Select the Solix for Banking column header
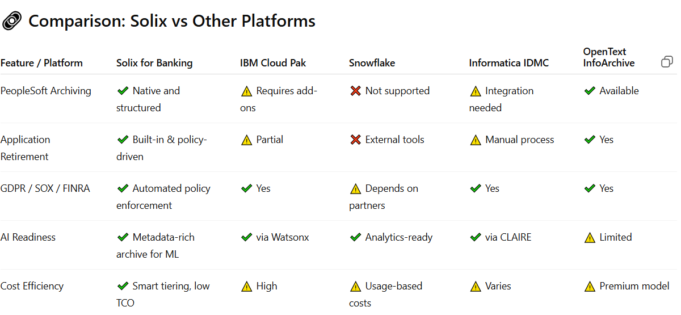The image size is (681, 315). (x=154, y=63)
